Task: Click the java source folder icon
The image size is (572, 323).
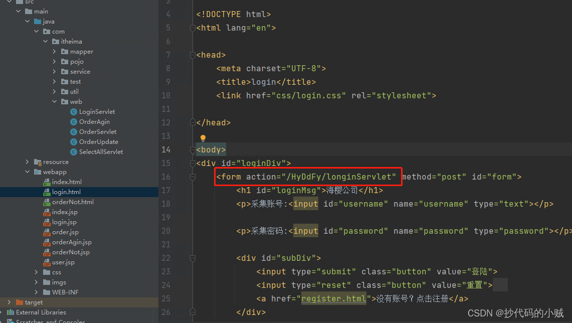Action: tap(37, 21)
